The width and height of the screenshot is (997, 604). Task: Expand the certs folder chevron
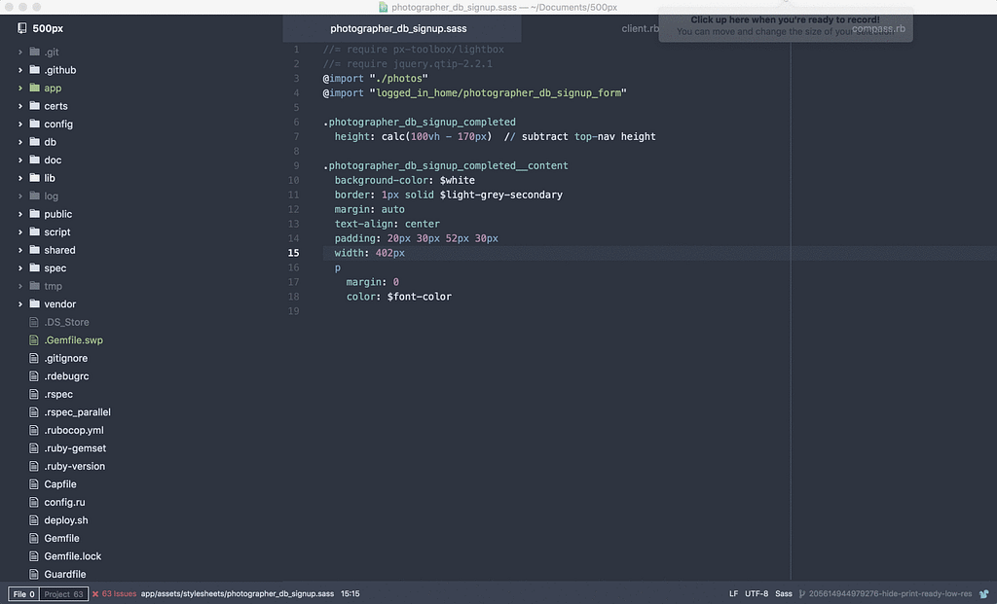click(x=20, y=106)
